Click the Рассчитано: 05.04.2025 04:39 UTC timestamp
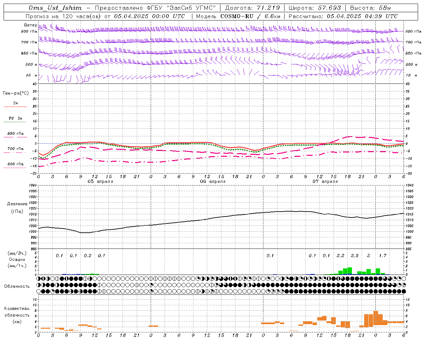 coord(343,16)
